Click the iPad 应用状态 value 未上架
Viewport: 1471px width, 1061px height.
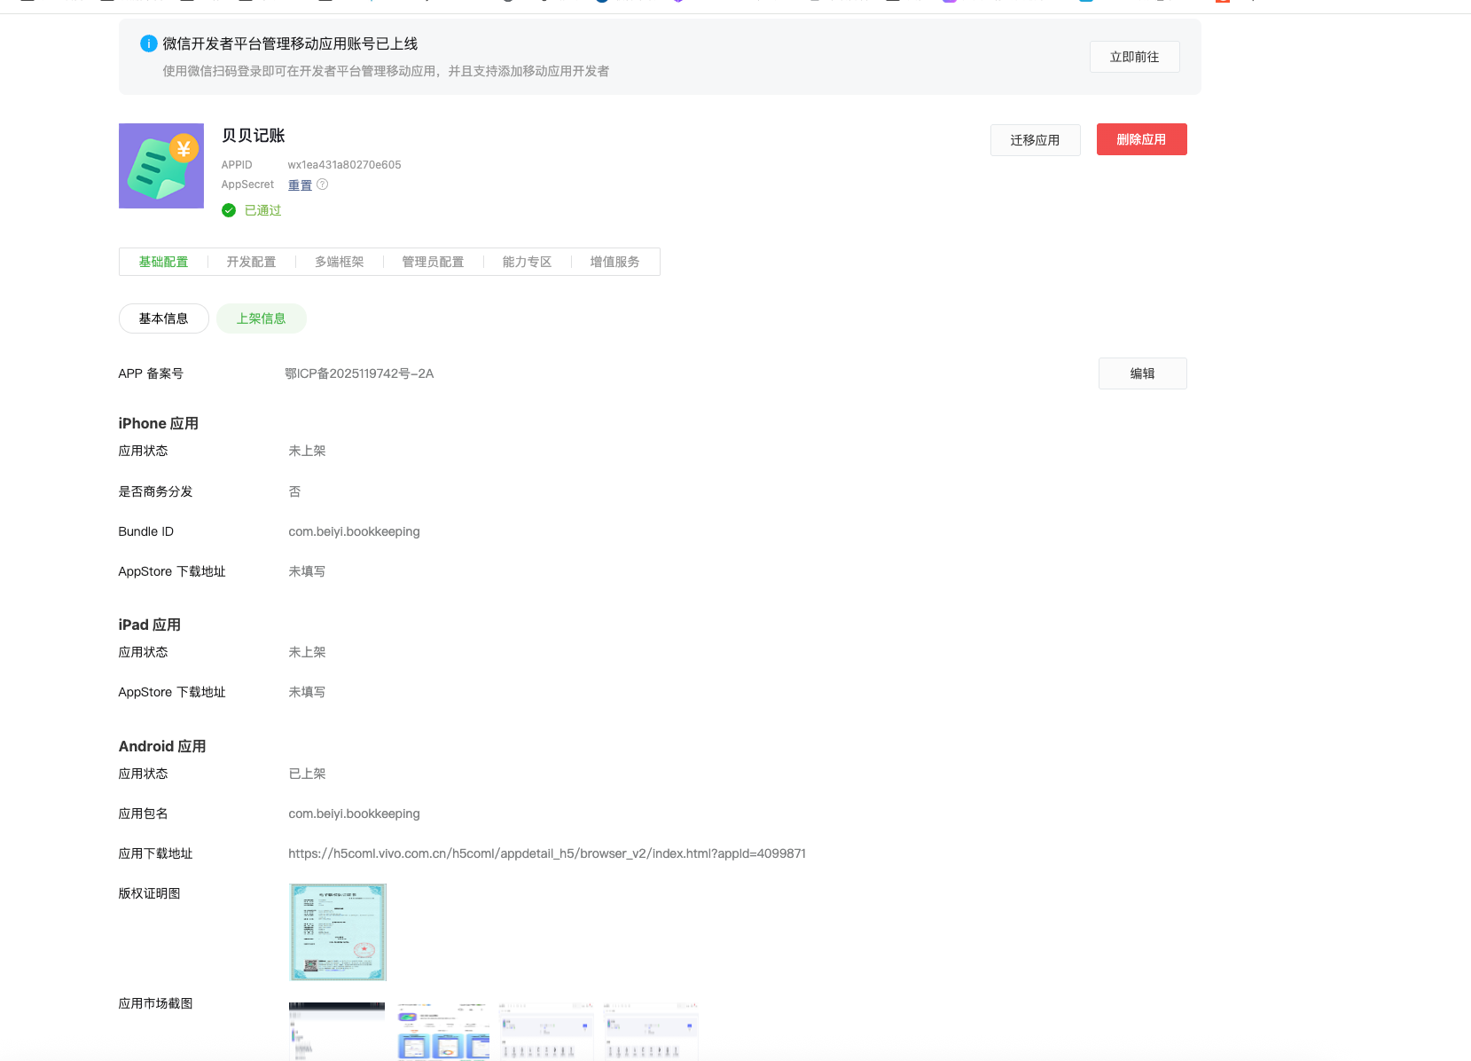point(308,652)
